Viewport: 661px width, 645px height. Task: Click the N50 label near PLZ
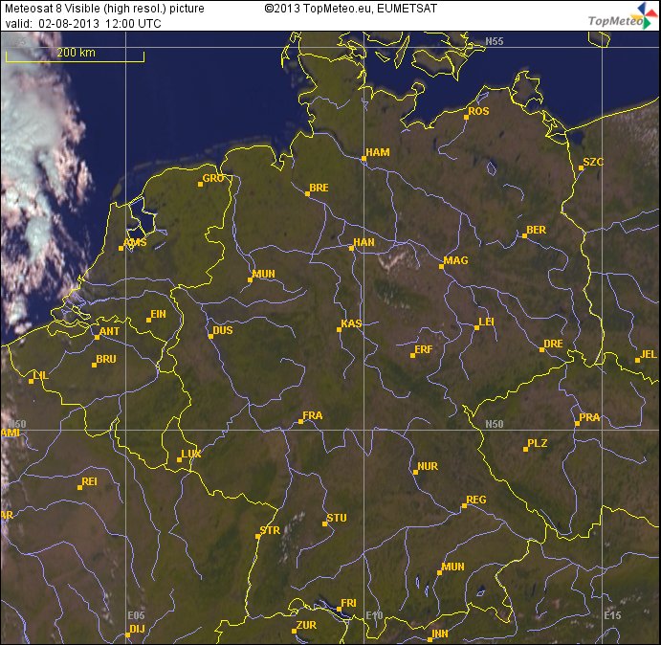coord(494,424)
